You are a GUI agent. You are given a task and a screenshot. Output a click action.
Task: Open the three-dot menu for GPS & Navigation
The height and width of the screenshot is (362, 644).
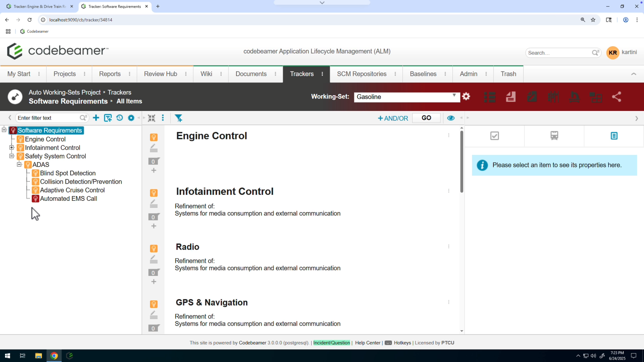pyautogui.click(x=448, y=302)
